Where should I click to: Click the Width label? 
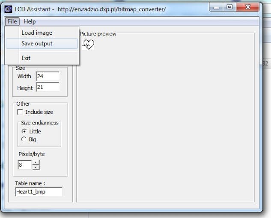pyautogui.click(x=24, y=76)
